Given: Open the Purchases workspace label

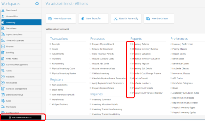Looking at the screenshot, I should point(11,107).
